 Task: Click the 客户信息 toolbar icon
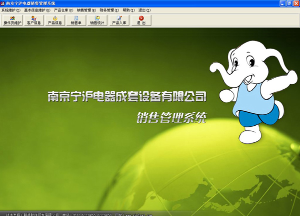click(34, 20)
